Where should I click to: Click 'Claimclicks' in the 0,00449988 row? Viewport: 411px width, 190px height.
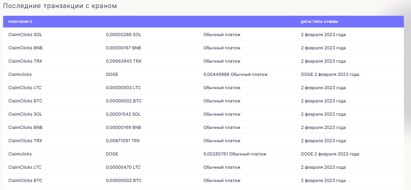tap(20, 74)
